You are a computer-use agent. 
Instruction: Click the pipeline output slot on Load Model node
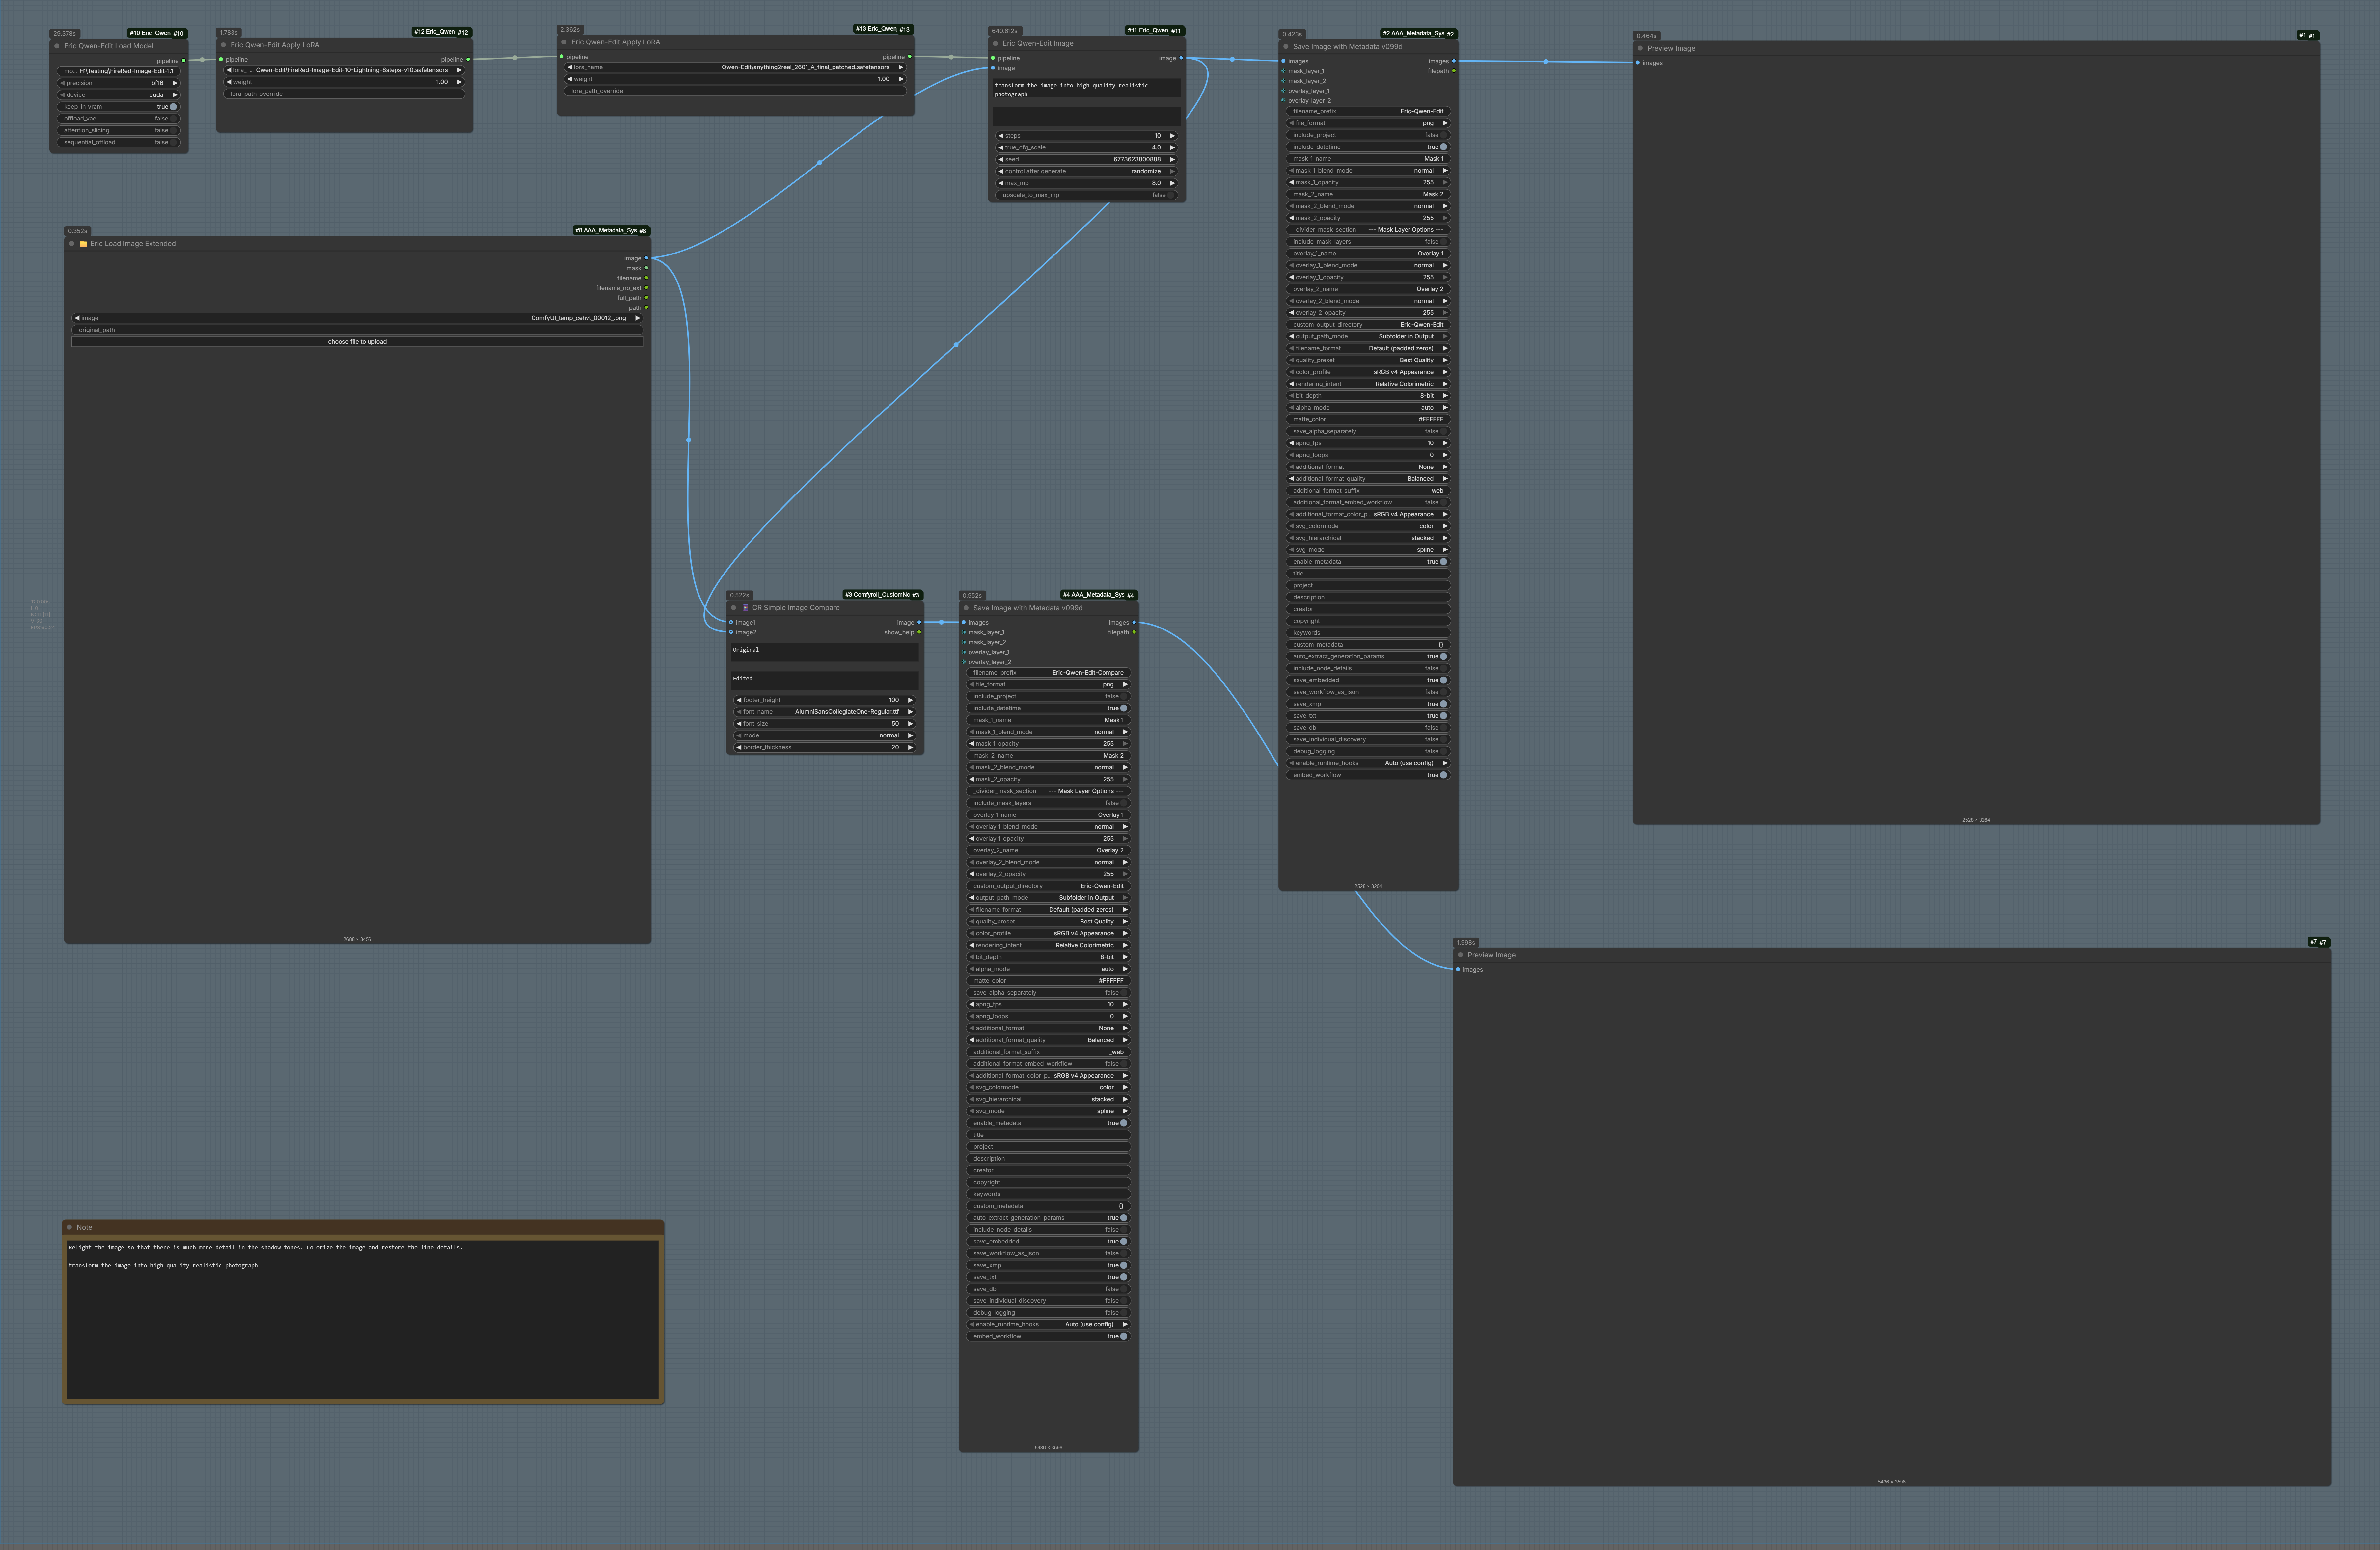pos(184,61)
